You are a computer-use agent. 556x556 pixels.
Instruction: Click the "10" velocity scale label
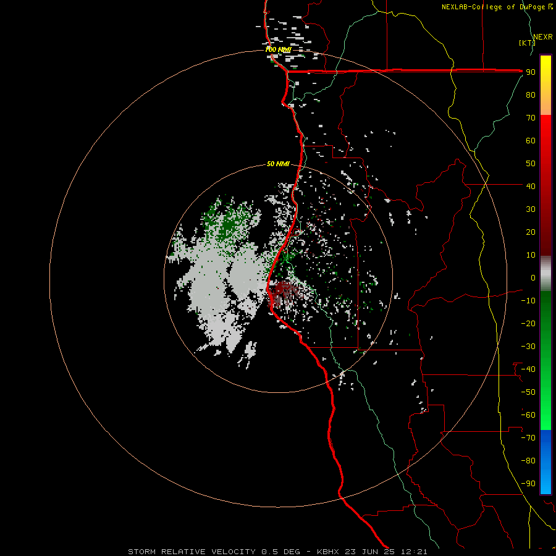pyautogui.click(x=531, y=255)
